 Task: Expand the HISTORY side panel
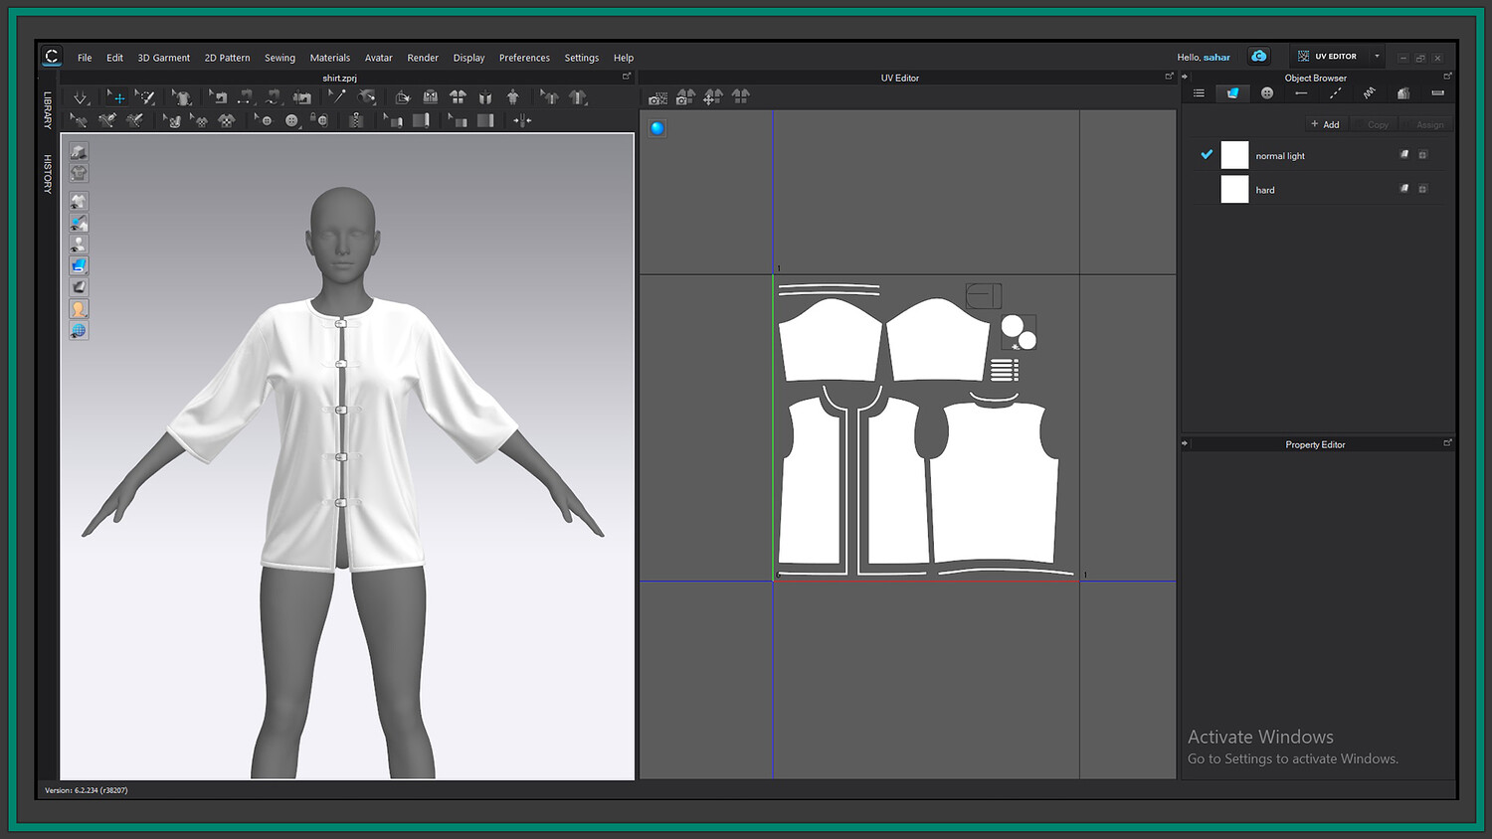47,174
